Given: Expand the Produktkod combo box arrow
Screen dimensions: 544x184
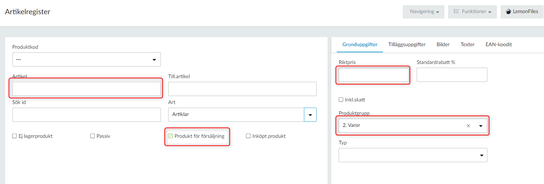Looking at the screenshot, I should (154, 60).
